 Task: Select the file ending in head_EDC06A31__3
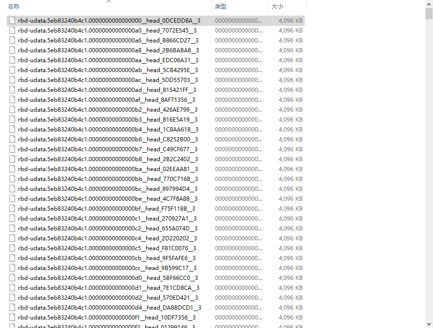(108, 60)
